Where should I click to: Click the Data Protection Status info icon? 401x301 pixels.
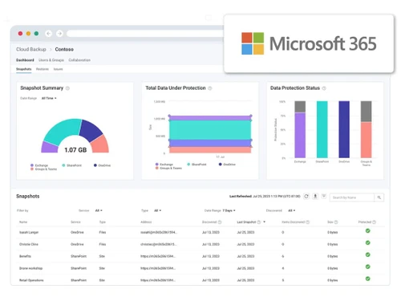(324, 88)
